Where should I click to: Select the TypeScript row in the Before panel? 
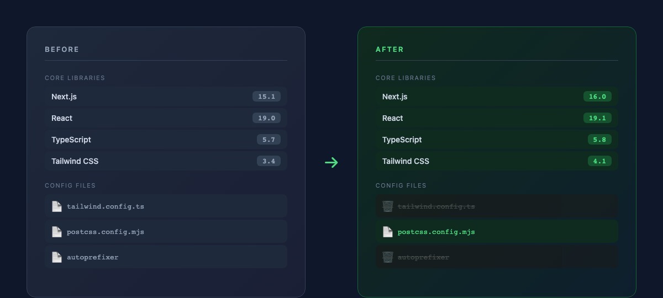pyautogui.click(x=166, y=140)
